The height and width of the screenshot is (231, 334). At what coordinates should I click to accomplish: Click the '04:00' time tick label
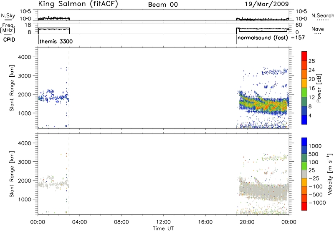click(x=79, y=222)
